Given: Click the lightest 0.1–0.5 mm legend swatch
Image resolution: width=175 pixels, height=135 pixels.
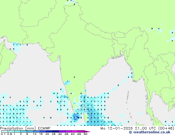Looking at the screenshot, I should (5, 131).
